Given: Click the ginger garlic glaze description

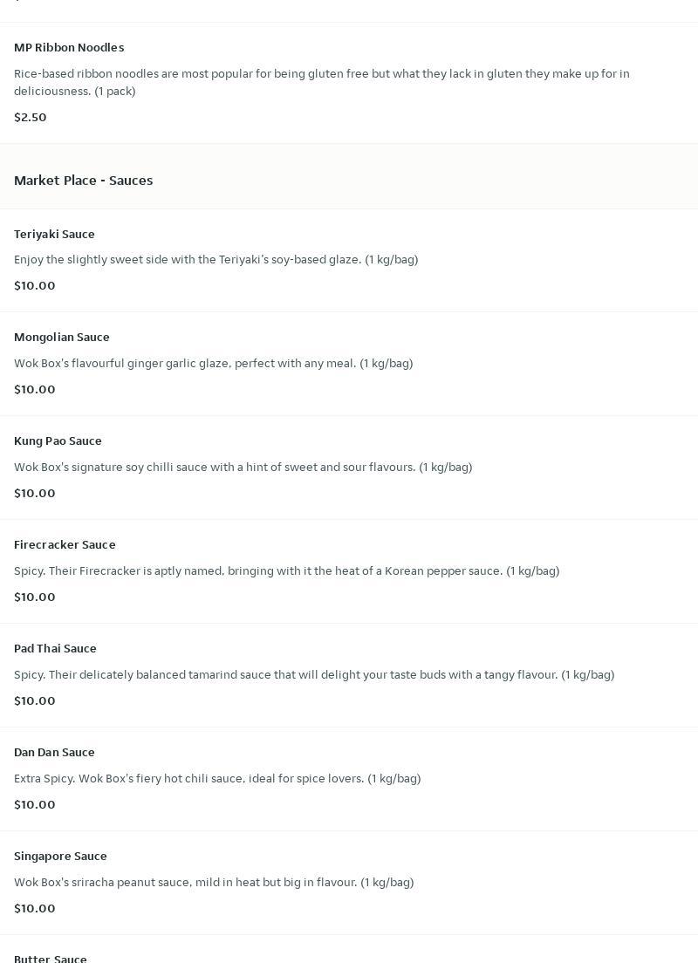Looking at the screenshot, I should (213, 364).
